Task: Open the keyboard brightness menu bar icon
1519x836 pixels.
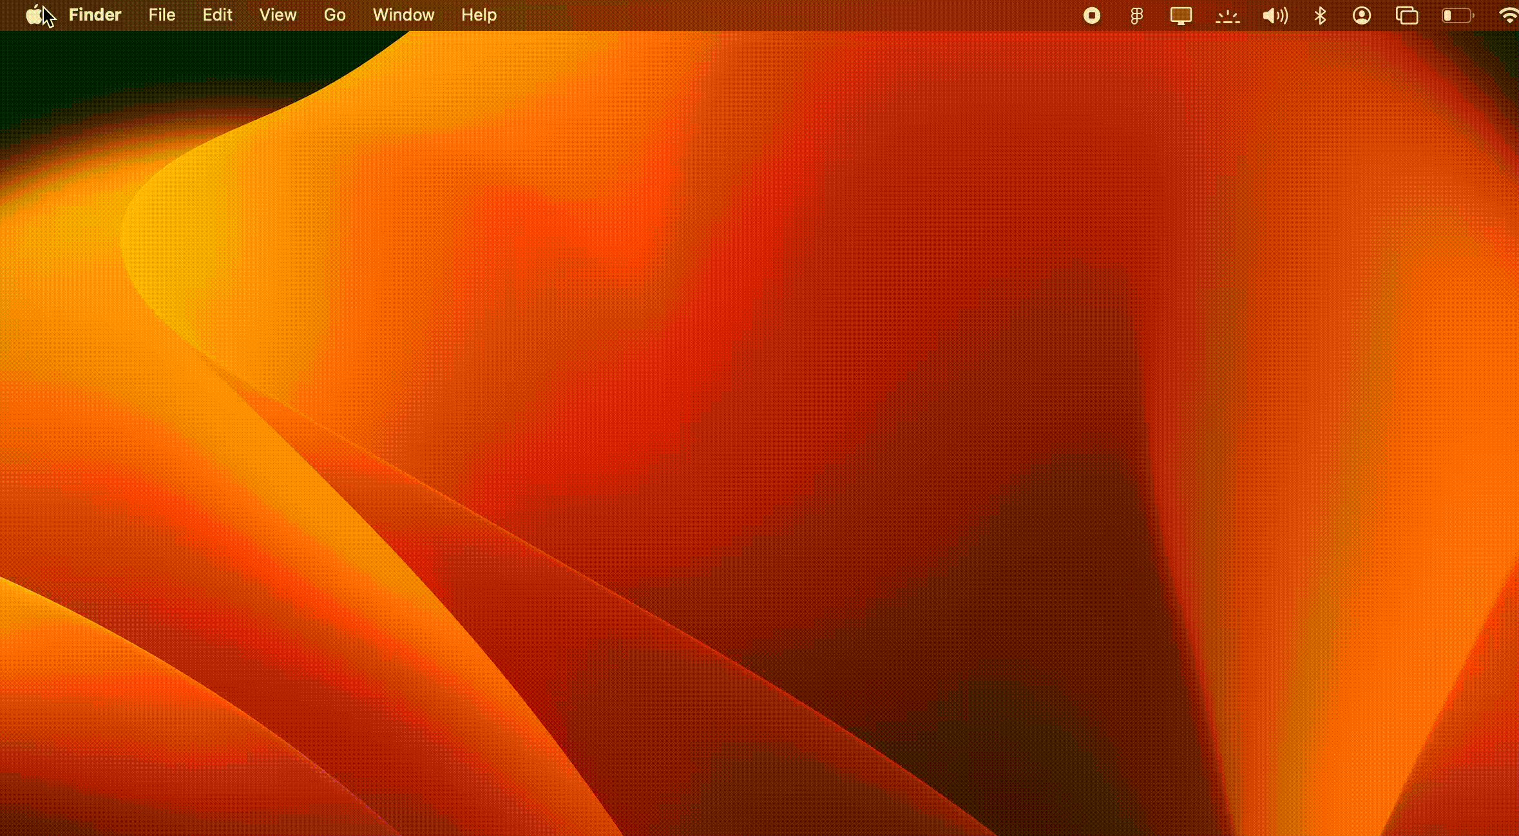Action: (1228, 16)
